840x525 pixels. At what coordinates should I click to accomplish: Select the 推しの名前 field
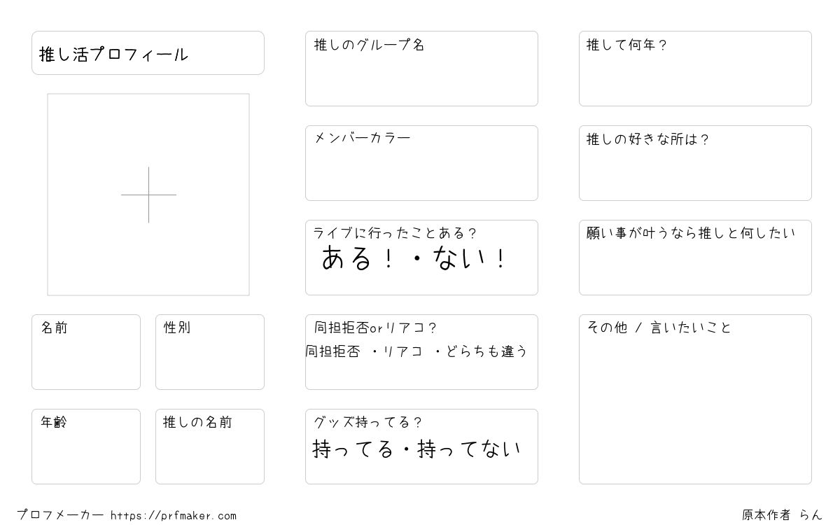tap(210, 447)
